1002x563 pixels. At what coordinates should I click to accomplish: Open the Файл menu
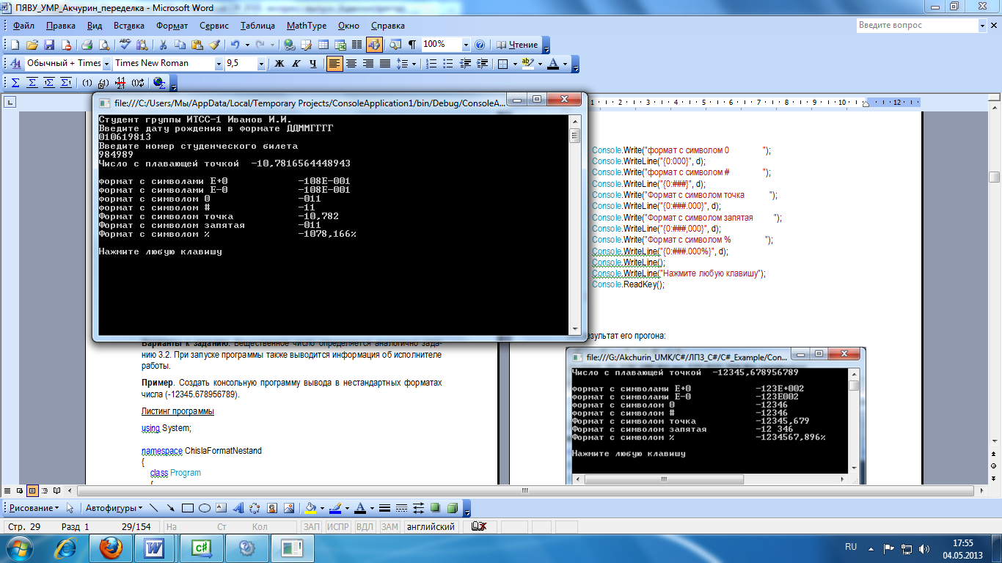pyautogui.click(x=23, y=26)
